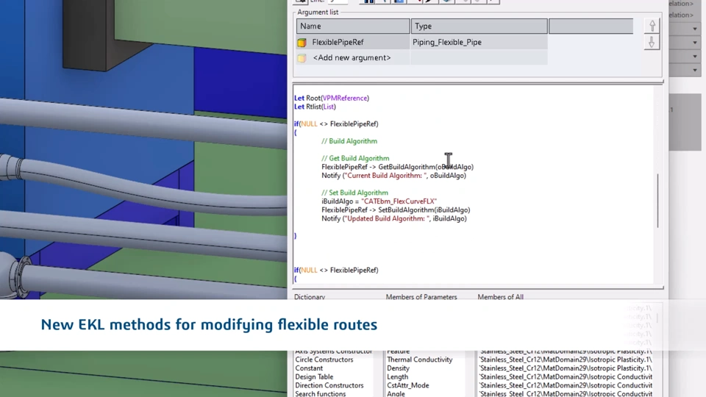The image size is (706, 397).
Task: Select Circle Constructors in the Dictionary list
Action: [324, 360]
